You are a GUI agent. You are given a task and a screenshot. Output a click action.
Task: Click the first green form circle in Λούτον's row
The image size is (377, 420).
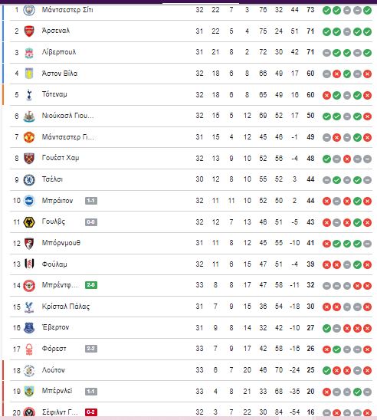coord(326,370)
